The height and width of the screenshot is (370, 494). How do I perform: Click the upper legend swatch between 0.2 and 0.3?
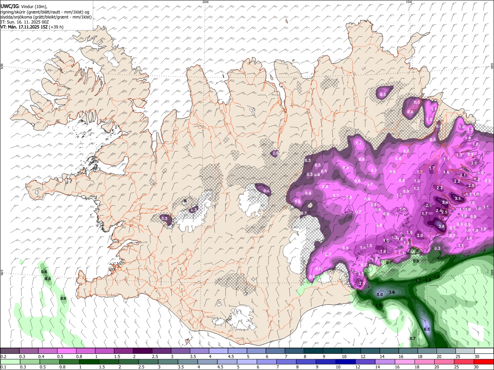click(x=10, y=351)
